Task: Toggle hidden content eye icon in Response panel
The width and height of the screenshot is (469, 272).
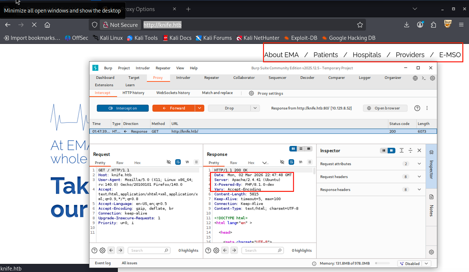Action: 282,162
